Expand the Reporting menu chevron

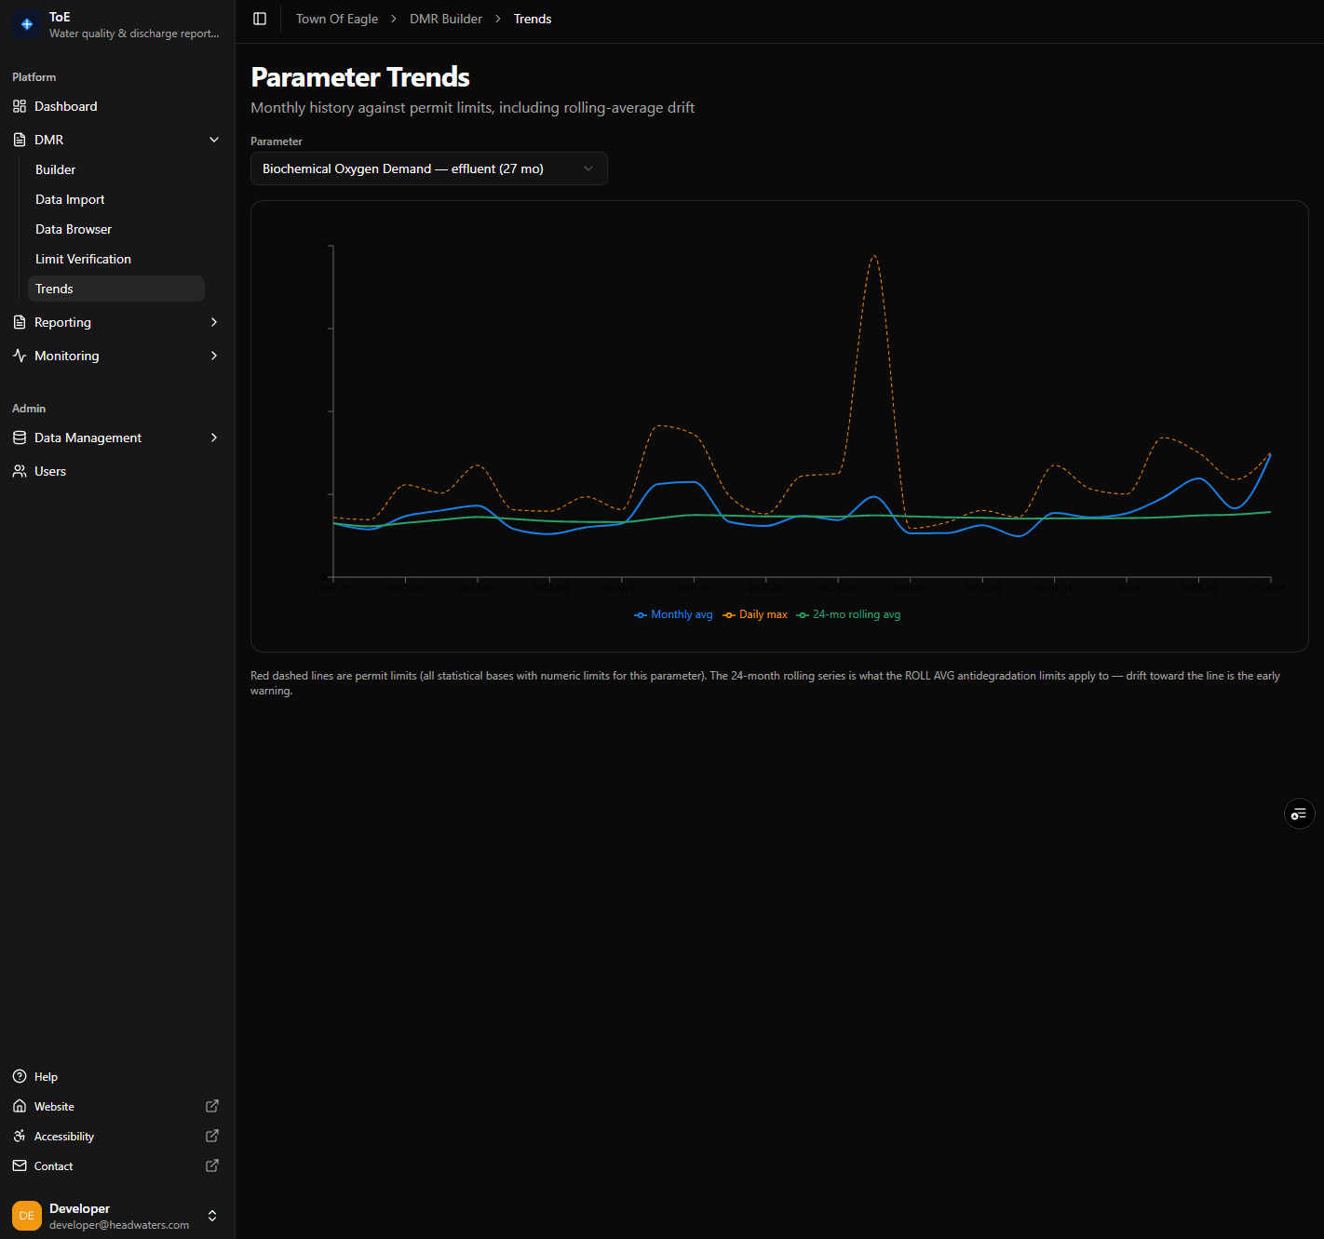click(x=214, y=322)
